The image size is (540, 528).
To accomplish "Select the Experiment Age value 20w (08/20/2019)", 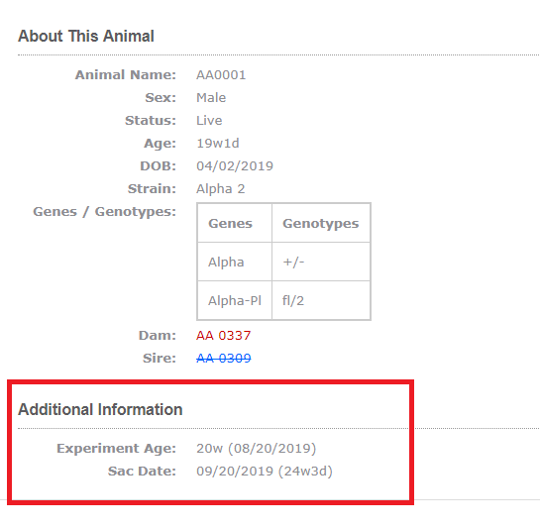I will coord(257,448).
